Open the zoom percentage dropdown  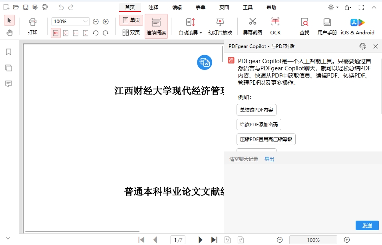click(85, 21)
